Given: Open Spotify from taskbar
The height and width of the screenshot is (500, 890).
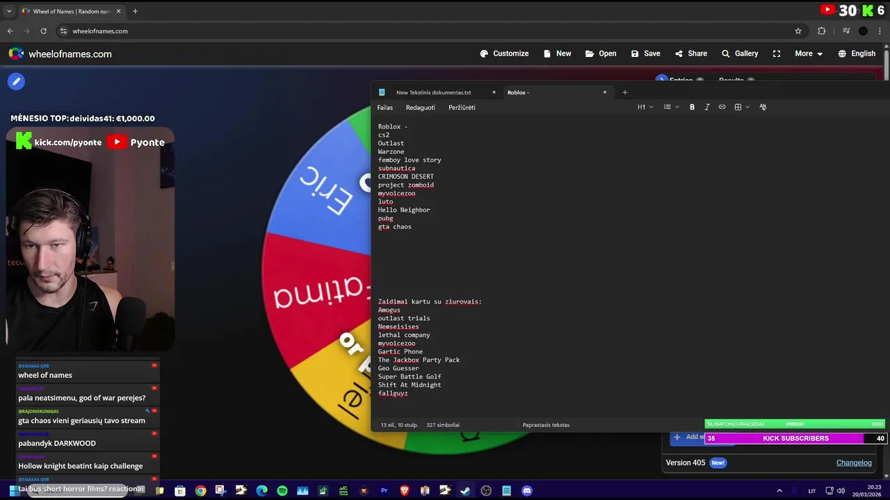Looking at the screenshot, I should click(x=282, y=491).
